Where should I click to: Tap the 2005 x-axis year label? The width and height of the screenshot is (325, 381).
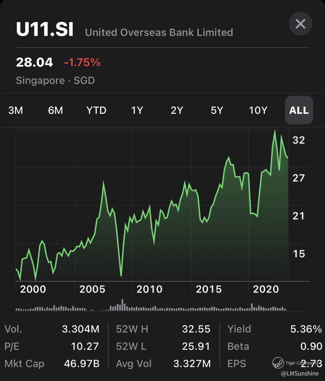point(92,289)
